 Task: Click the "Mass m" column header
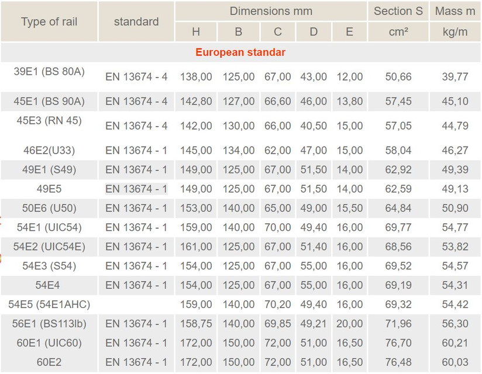pos(456,11)
